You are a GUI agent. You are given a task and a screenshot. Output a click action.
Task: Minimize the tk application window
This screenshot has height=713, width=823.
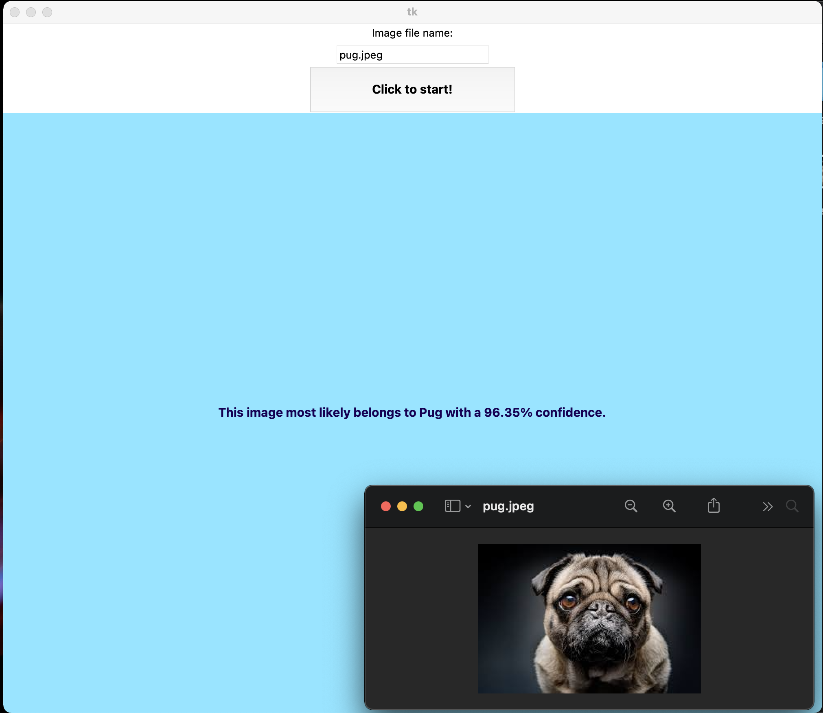tap(31, 12)
